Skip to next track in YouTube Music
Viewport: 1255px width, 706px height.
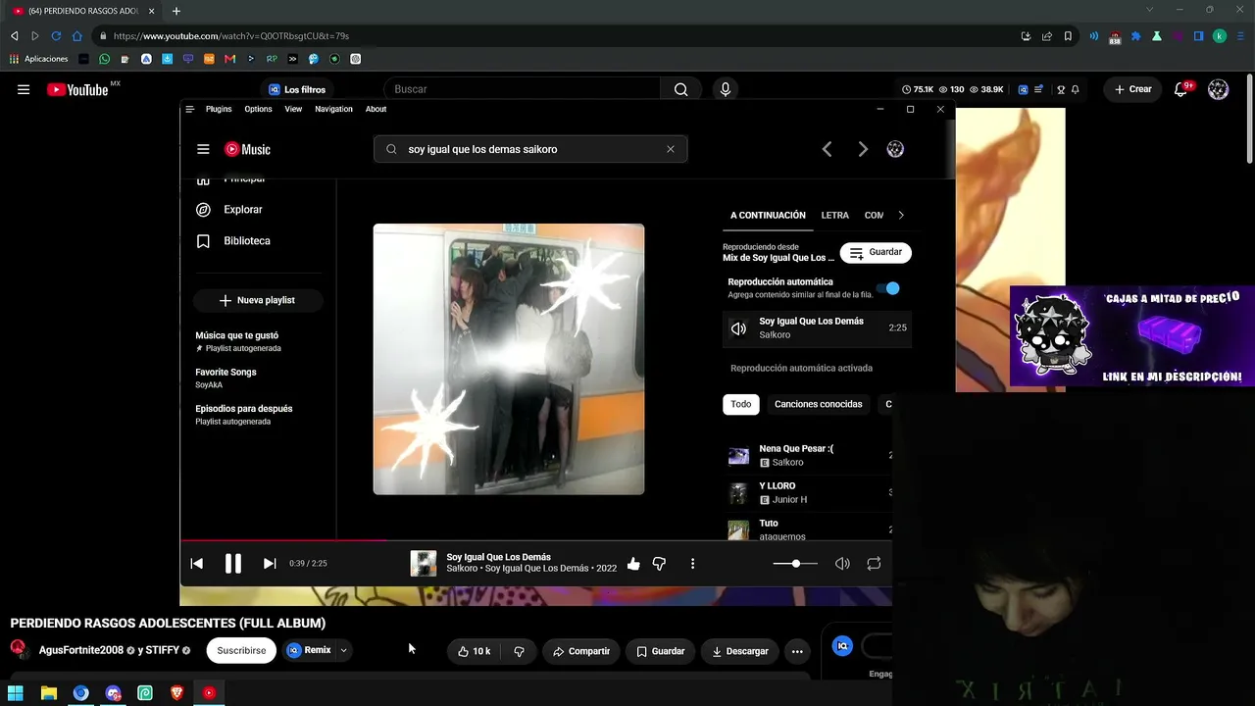(270, 564)
